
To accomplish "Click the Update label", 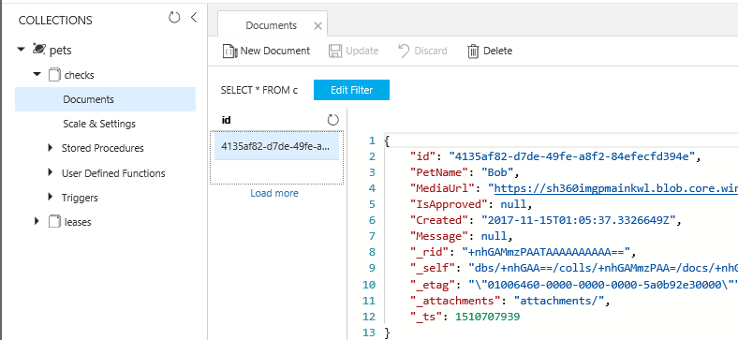I will 362,51.
